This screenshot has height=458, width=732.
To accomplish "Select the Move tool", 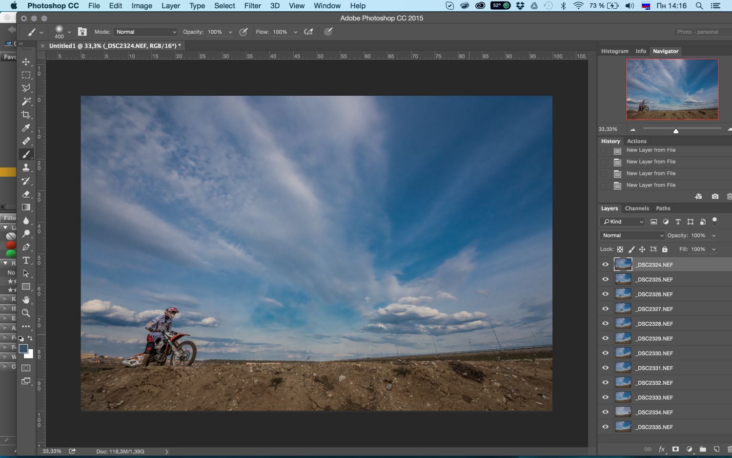I will [26, 62].
